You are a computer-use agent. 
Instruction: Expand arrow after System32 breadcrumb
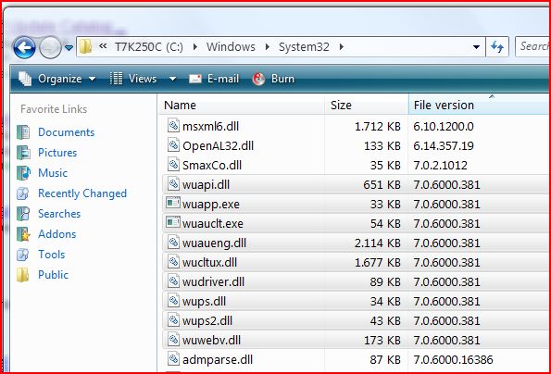(342, 46)
